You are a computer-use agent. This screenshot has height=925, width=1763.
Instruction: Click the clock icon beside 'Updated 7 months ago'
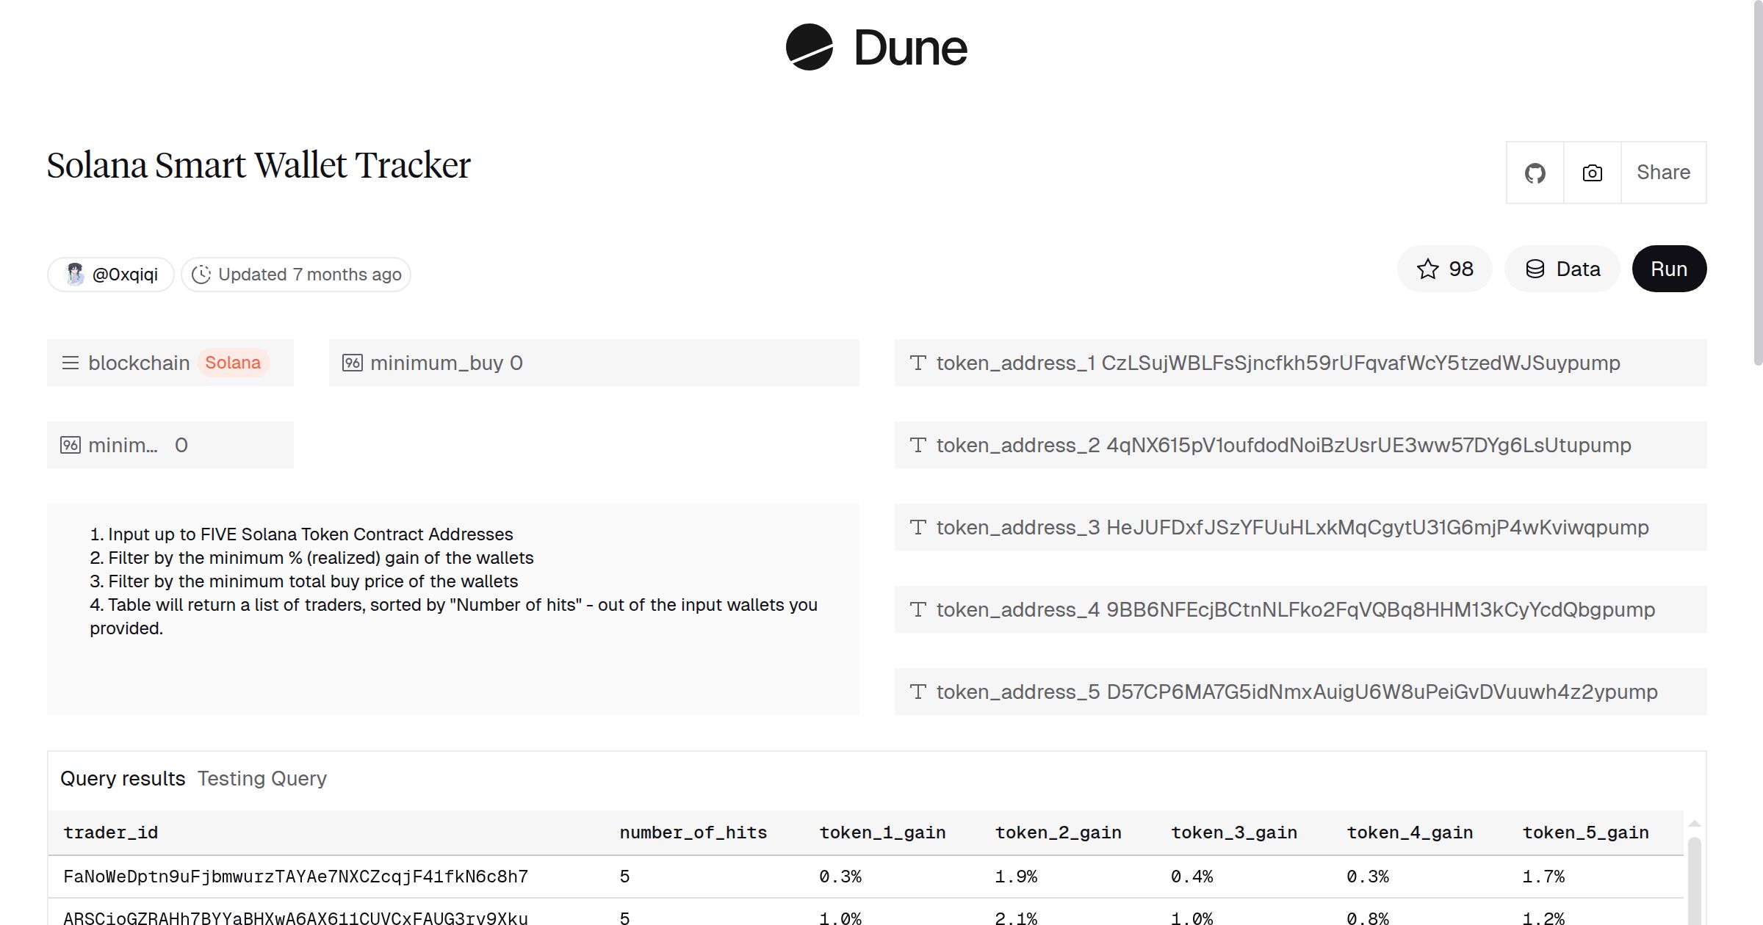tap(203, 274)
